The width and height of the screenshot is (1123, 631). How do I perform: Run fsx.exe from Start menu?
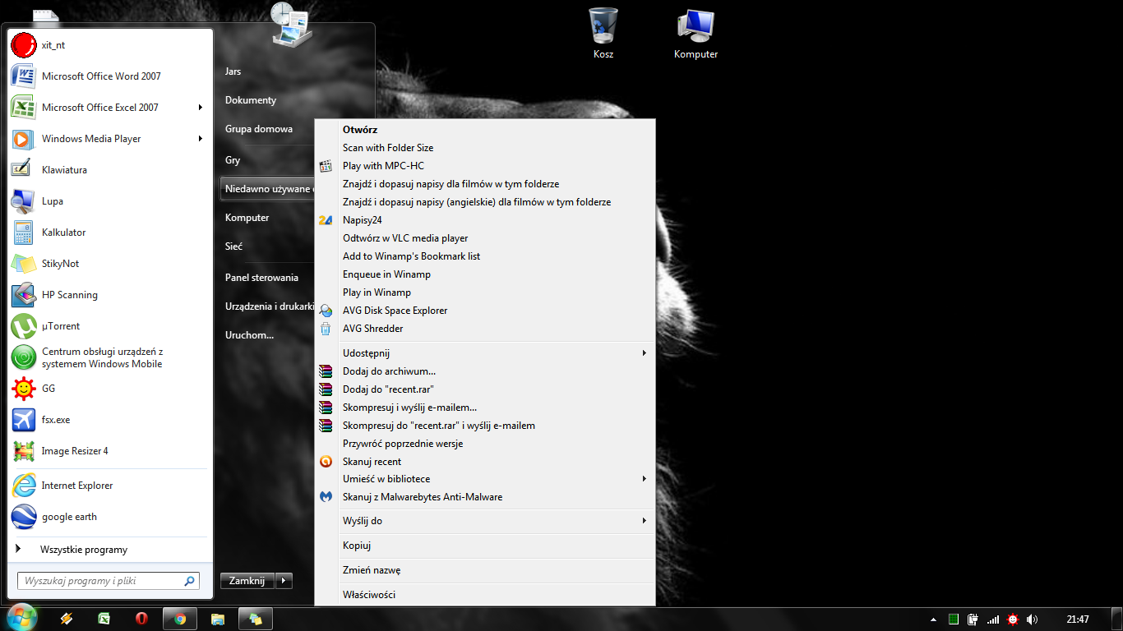[x=109, y=420]
